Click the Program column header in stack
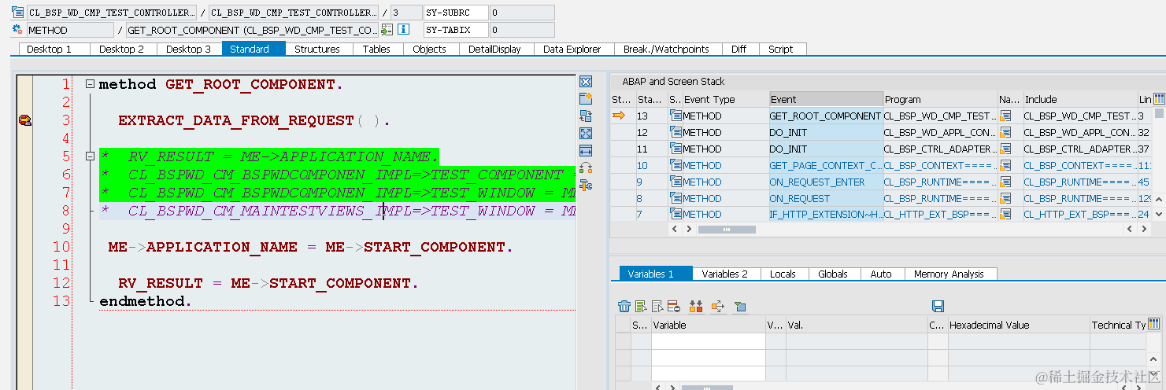1166x390 pixels. [x=940, y=99]
